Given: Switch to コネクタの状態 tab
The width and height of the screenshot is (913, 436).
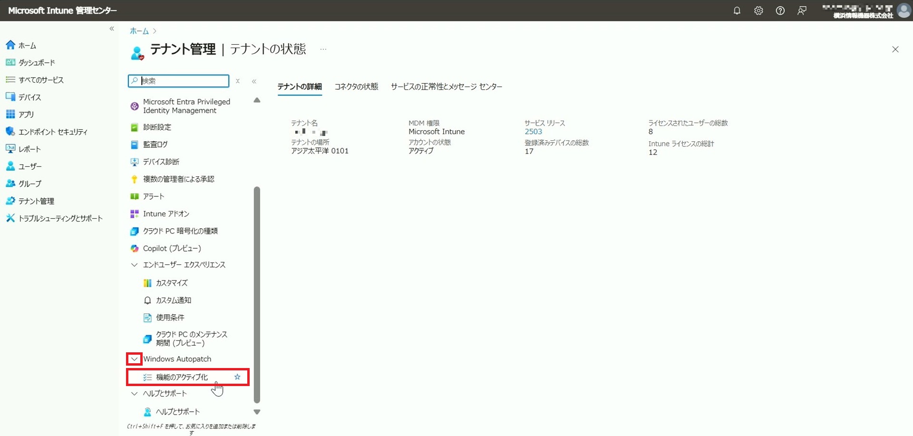Looking at the screenshot, I should [356, 87].
